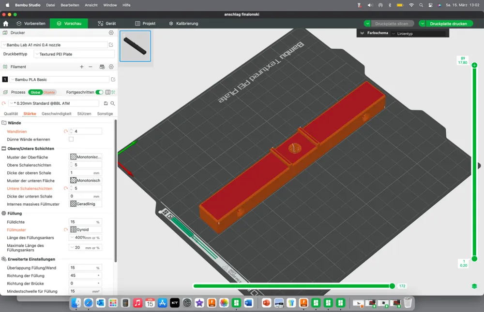Save the current process preset
This screenshot has height=312, width=484.
pyautogui.click(x=106, y=103)
